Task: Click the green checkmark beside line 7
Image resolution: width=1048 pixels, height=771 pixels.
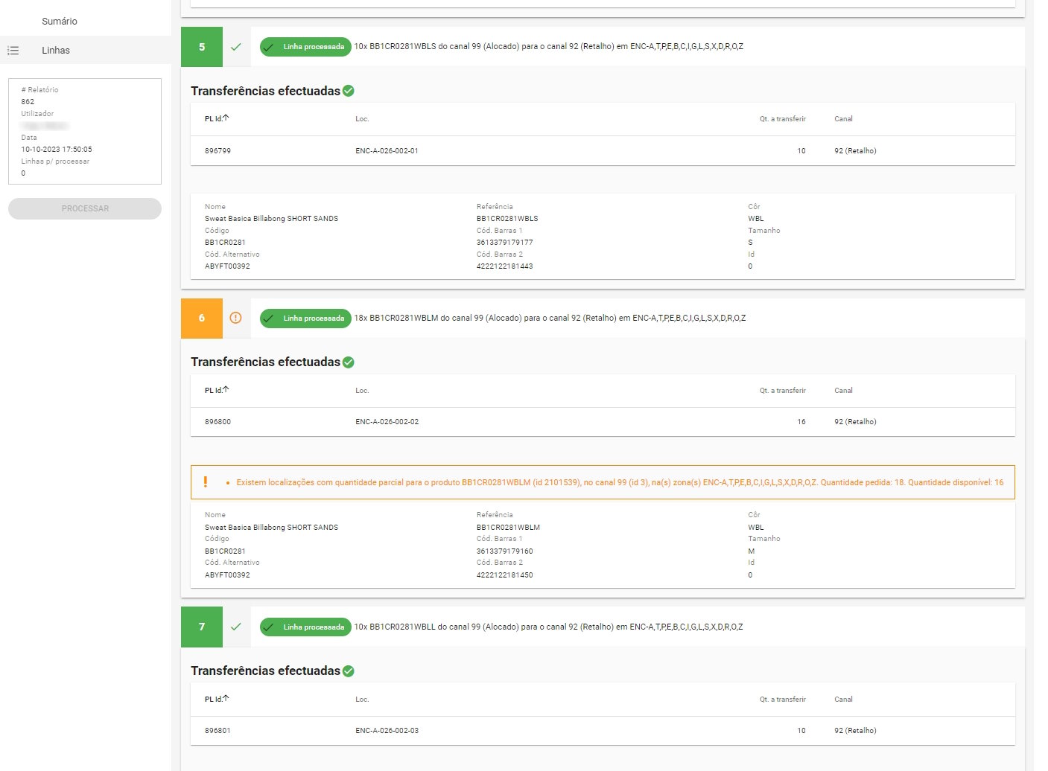Action: click(236, 627)
